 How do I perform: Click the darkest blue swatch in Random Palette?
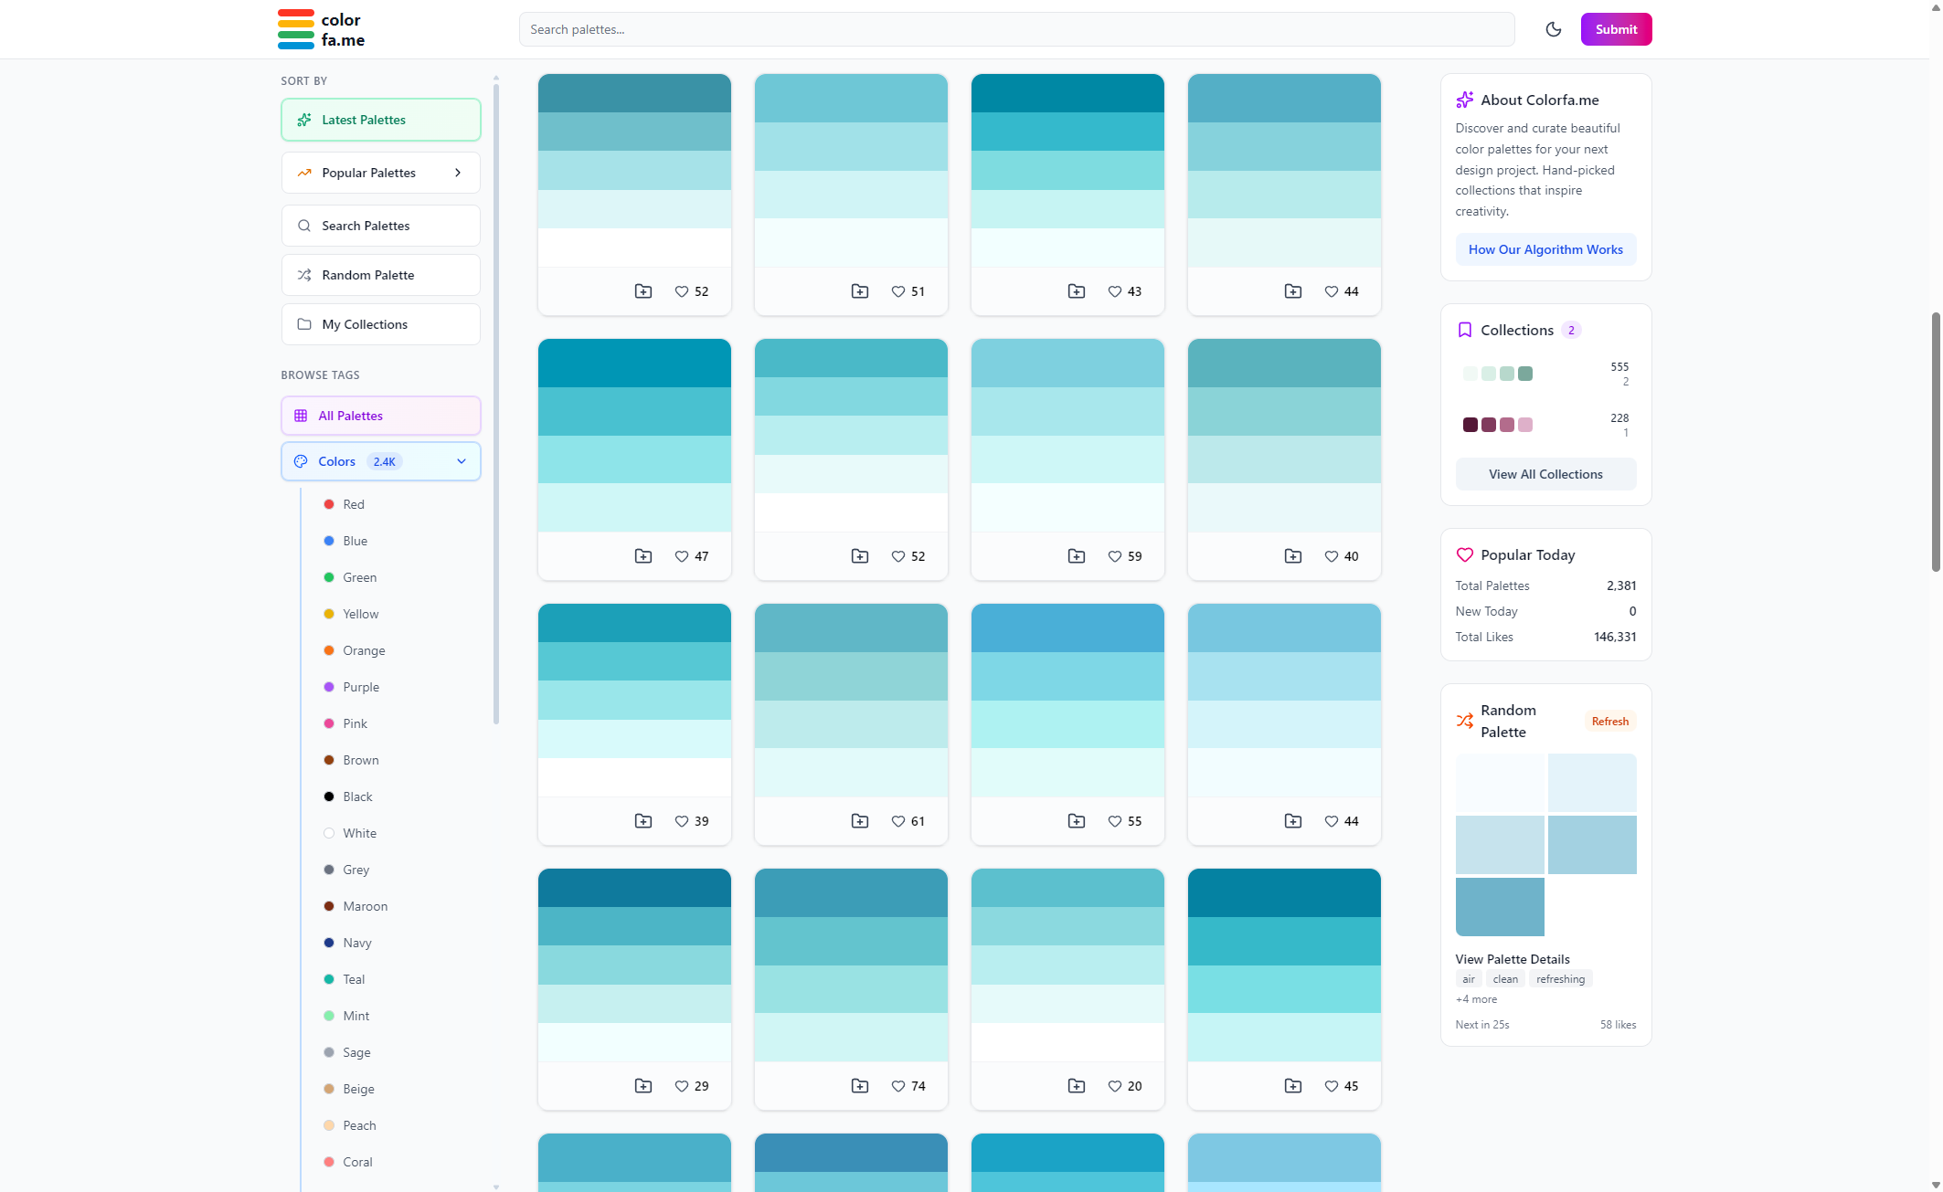click(x=1499, y=906)
